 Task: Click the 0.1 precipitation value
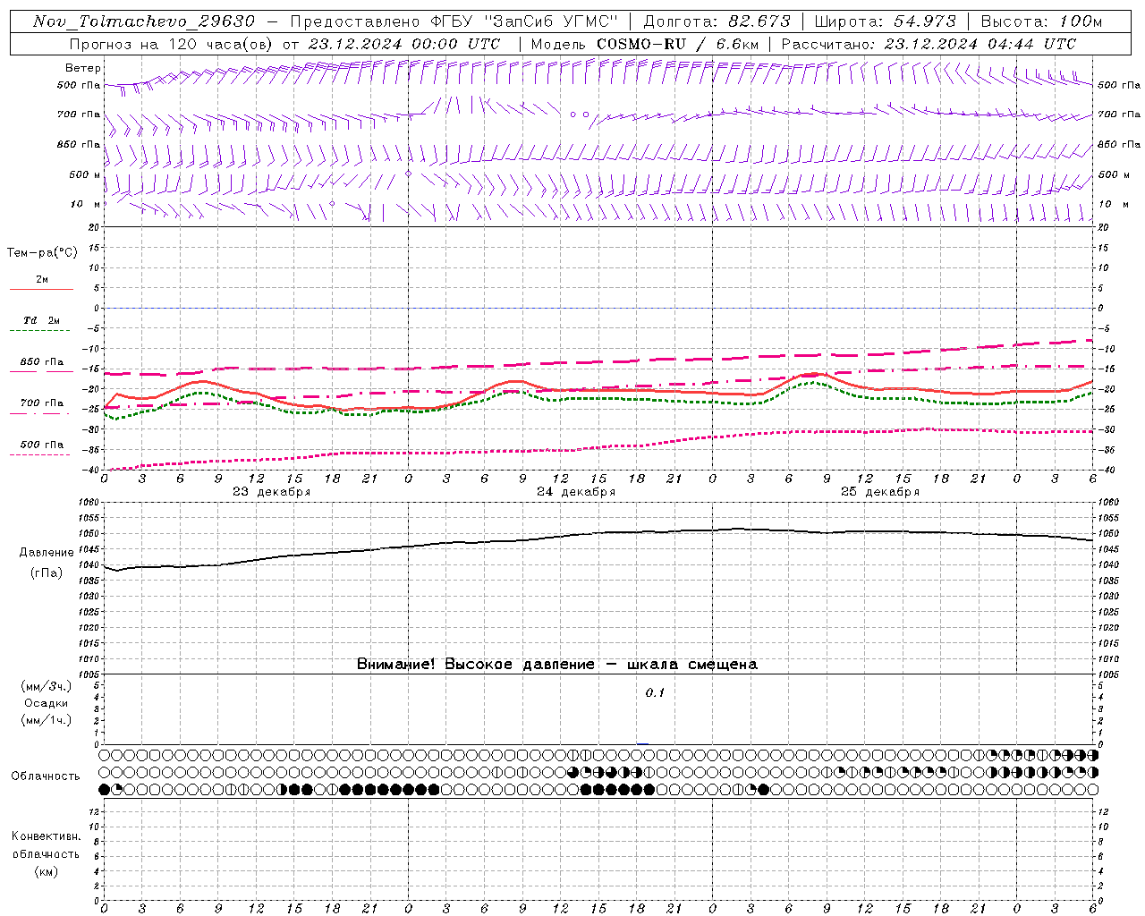click(656, 693)
